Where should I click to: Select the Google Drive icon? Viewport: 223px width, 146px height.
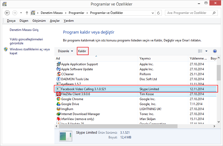[59, 104]
